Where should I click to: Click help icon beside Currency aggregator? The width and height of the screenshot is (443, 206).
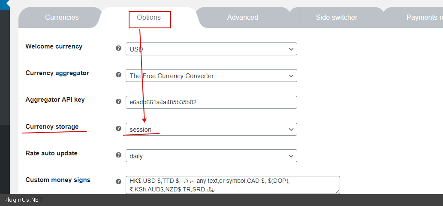click(x=118, y=75)
